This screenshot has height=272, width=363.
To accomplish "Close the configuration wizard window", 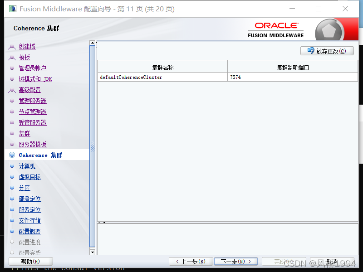I will (x=345, y=9).
